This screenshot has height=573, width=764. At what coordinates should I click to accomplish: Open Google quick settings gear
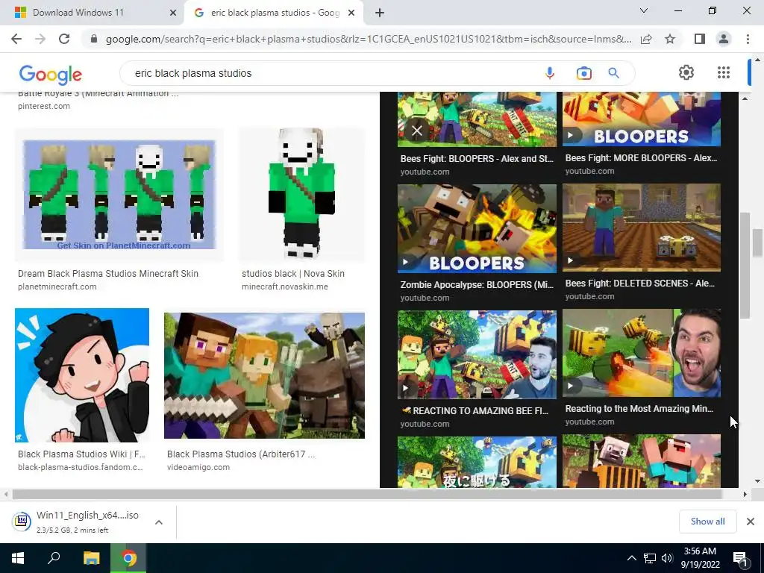686,72
